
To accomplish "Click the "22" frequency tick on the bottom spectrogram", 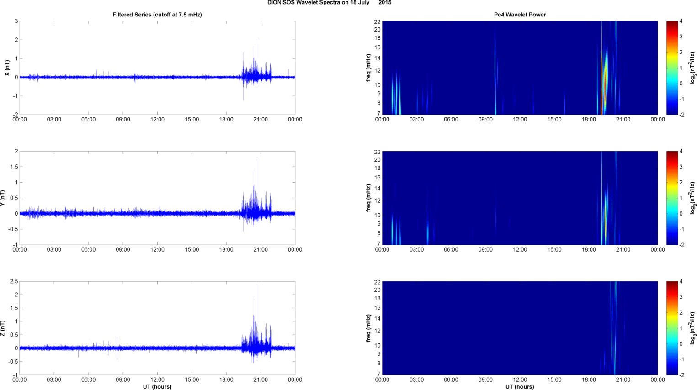I will click(x=377, y=282).
